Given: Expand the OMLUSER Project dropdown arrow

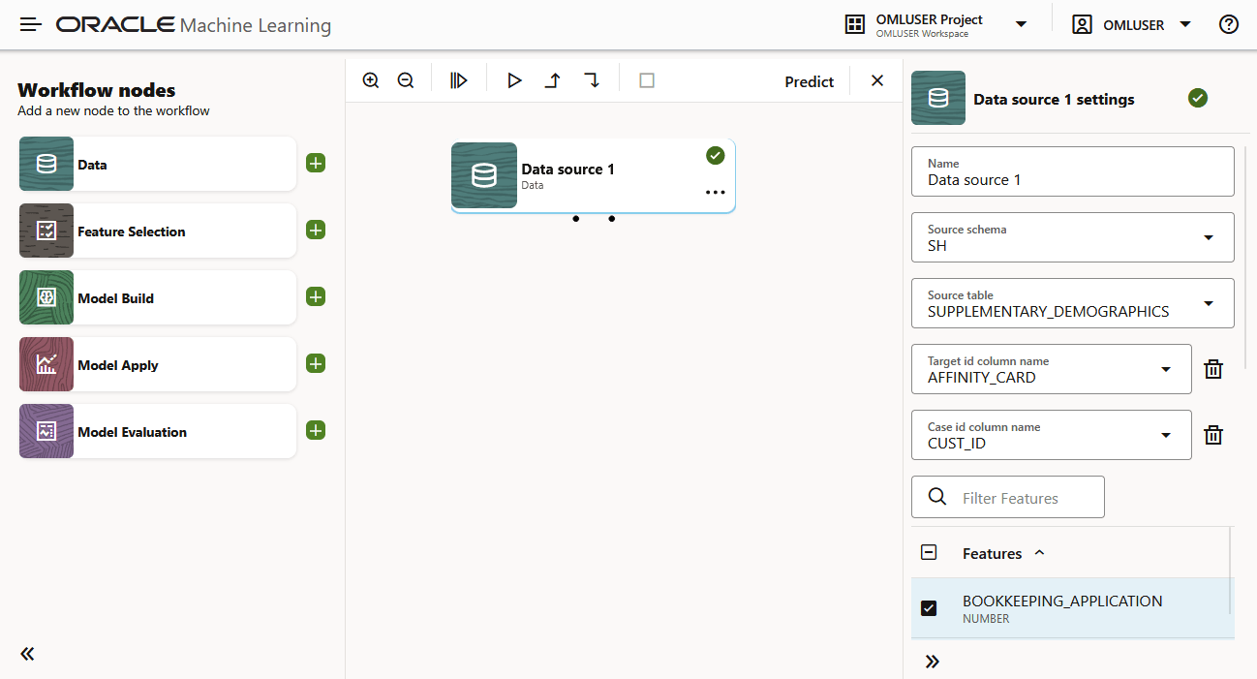Looking at the screenshot, I should [1021, 24].
